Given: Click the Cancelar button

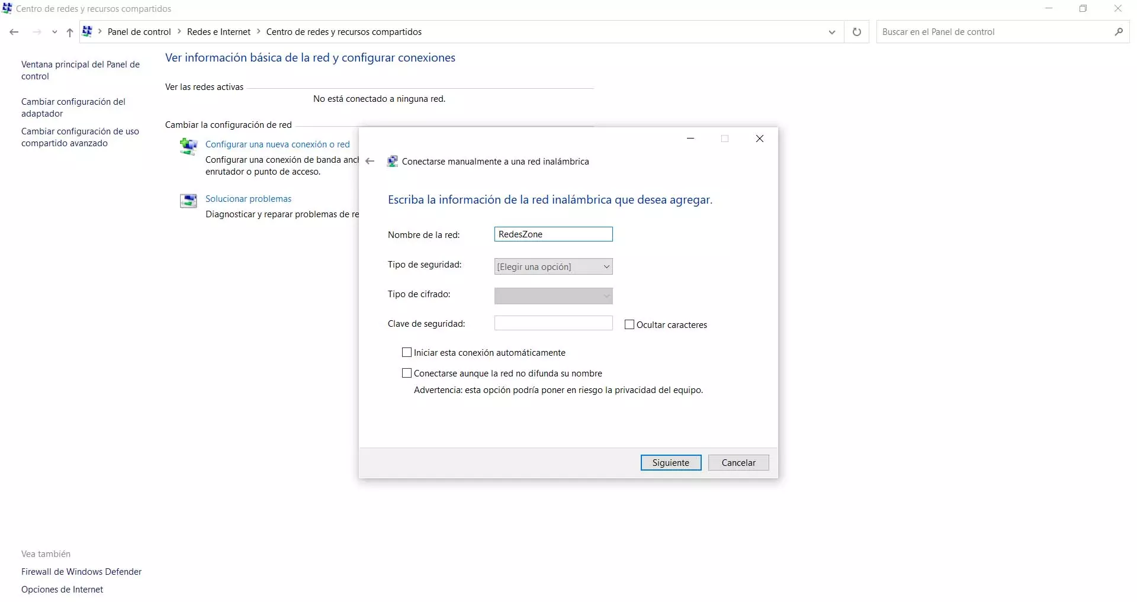Looking at the screenshot, I should [738, 463].
